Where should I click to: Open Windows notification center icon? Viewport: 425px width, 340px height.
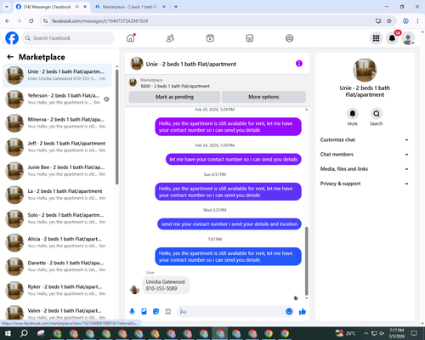(x=414, y=333)
